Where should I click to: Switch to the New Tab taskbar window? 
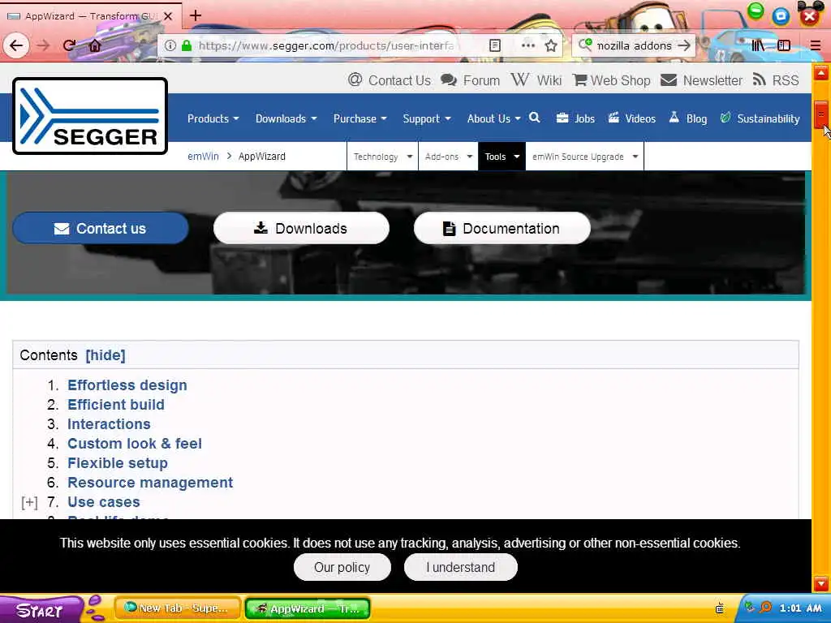(x=178, y=608)
